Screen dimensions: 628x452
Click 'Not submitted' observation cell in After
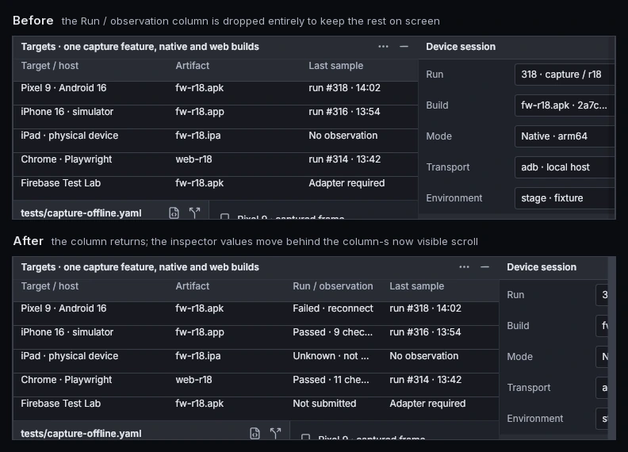coord(324,404)
